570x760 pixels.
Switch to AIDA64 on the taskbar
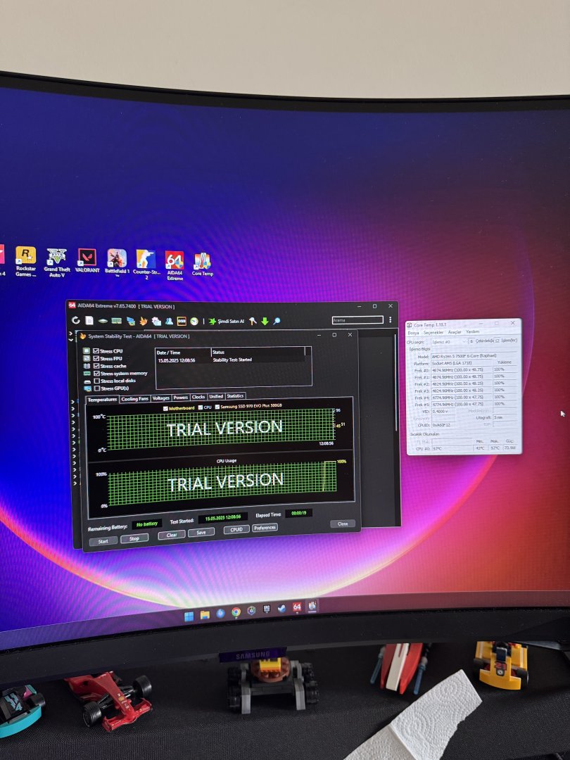pyautogui.click(x=297, y=607)
